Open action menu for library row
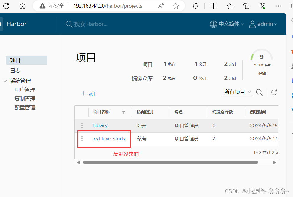The width and height of the screenshot is (293, 197). click(82, 125)
